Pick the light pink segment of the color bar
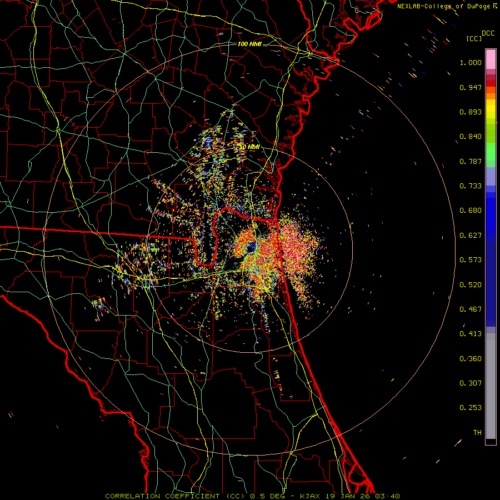The image size is (500, 500). point(491,59)
